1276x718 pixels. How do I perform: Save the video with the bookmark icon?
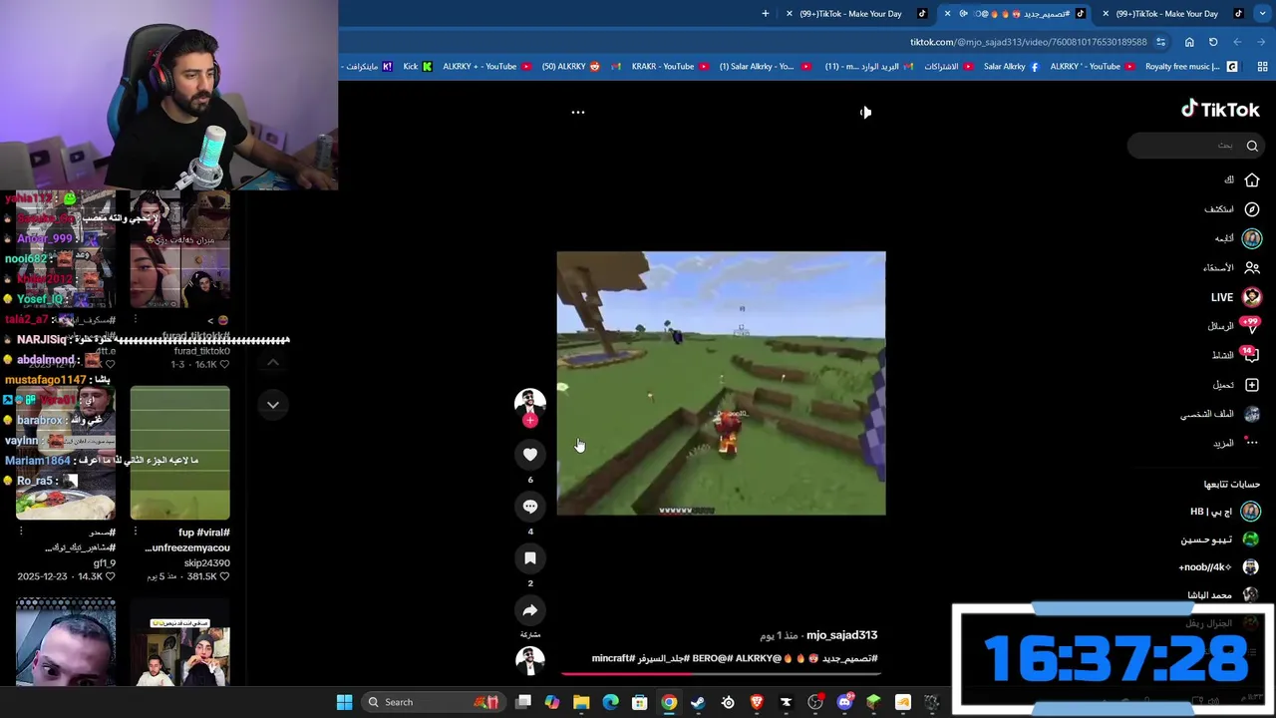click(x=530, y=558)
